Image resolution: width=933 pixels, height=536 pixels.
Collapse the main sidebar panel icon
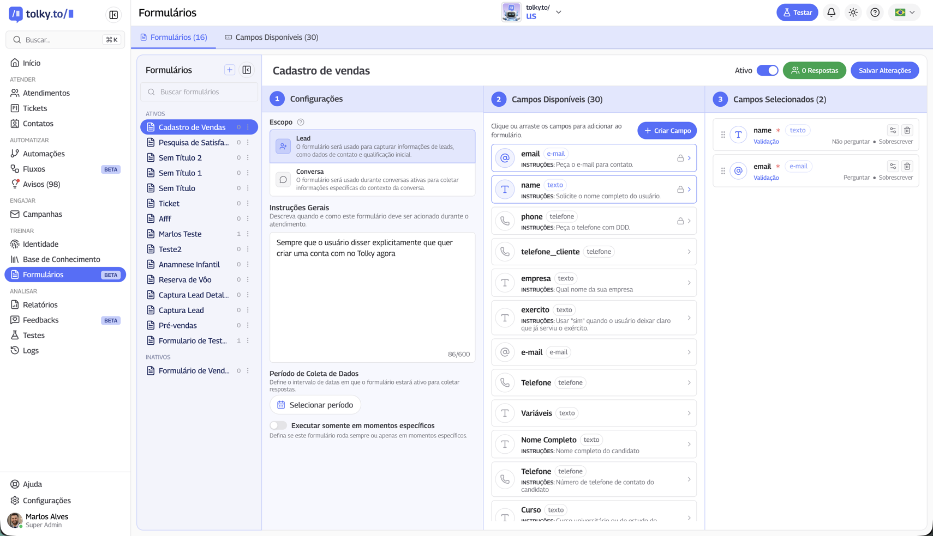tap(113, 15)
